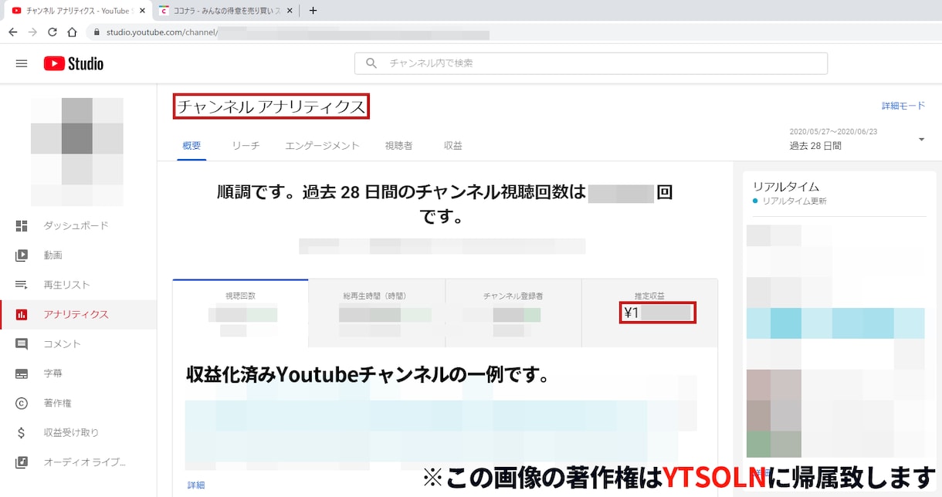The image size is (942, 497).
Task: Switch to the 収益 tab
Action: [453, 145]
